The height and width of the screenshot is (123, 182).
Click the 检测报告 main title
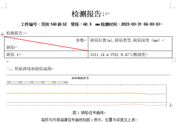coord(88,14)
